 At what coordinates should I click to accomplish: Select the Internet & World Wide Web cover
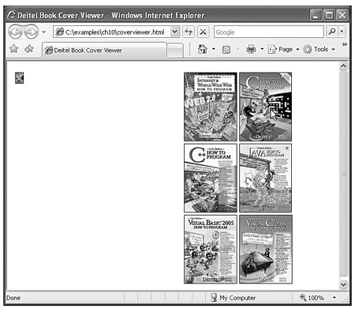211,107
